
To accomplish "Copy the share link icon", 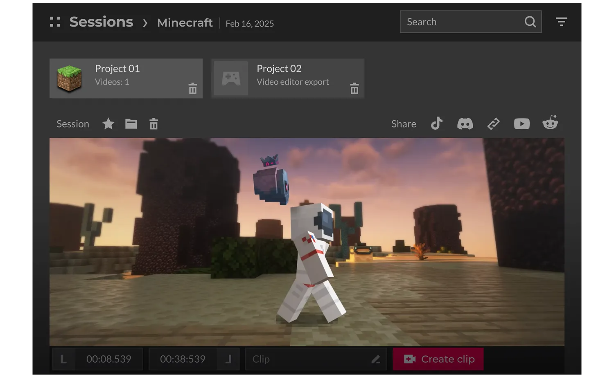I will click(494, 124).
